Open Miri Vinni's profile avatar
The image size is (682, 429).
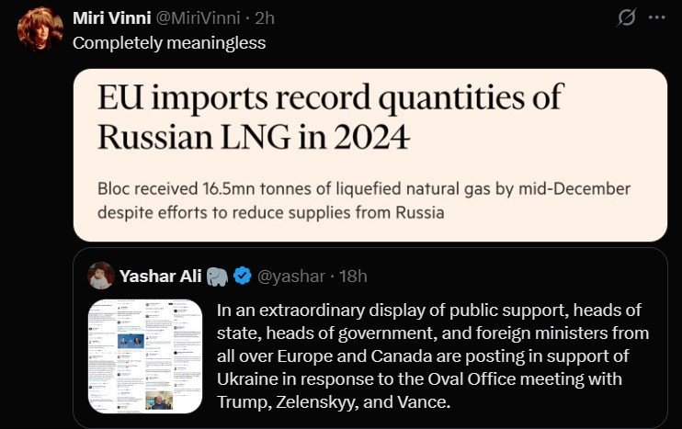click(x=40, y=28)
